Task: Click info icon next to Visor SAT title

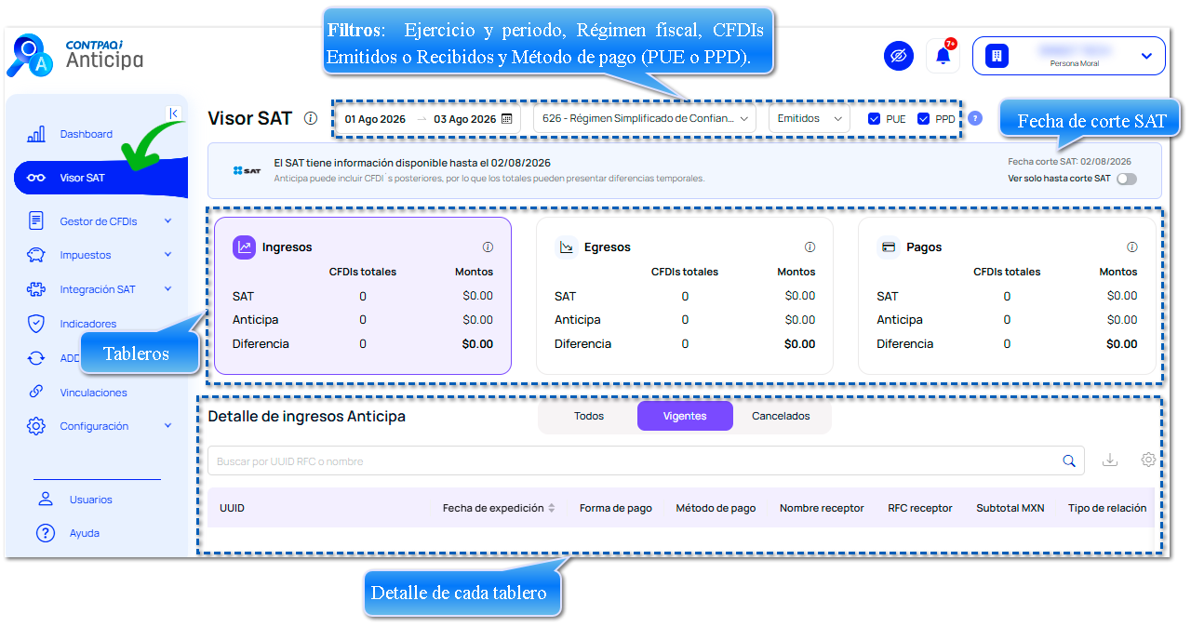Action: (x=311, y=118)
